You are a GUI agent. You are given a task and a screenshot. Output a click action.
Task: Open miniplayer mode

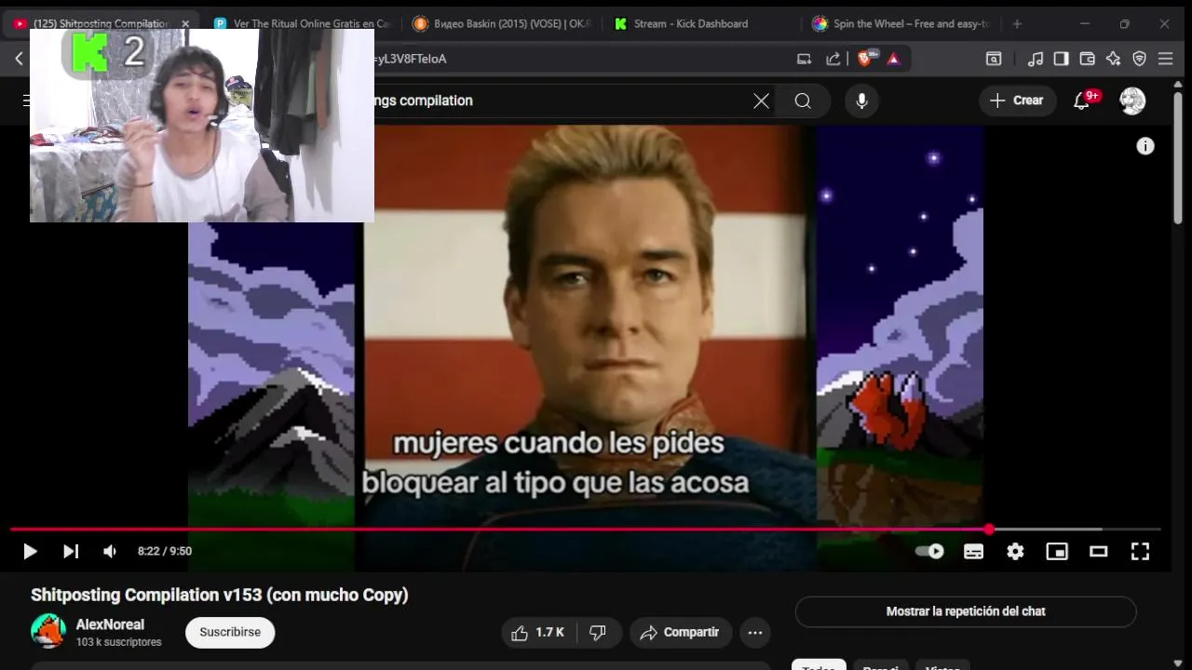click(1057, 552)
